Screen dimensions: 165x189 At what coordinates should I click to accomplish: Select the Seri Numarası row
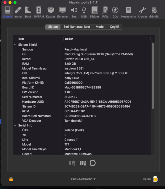pos(82,97)
